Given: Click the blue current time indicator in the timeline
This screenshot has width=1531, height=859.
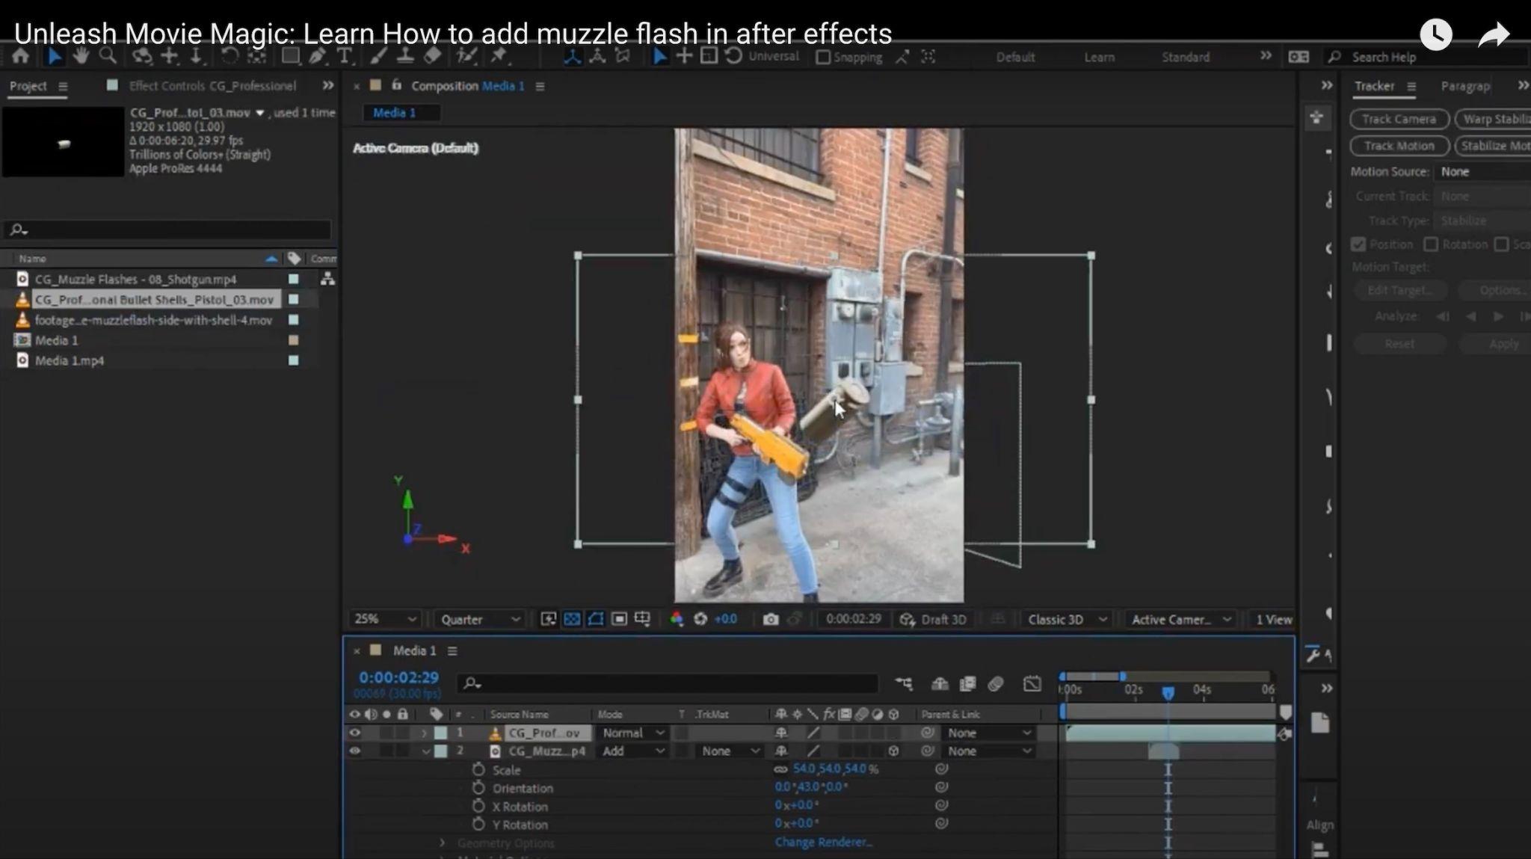Looking at the screenshot, I should click(x=1168, y=692).
